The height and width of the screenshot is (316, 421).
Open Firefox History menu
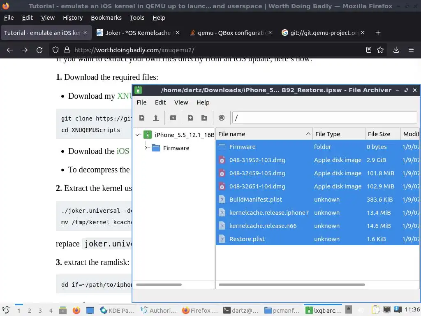click(x=73, y=18)
